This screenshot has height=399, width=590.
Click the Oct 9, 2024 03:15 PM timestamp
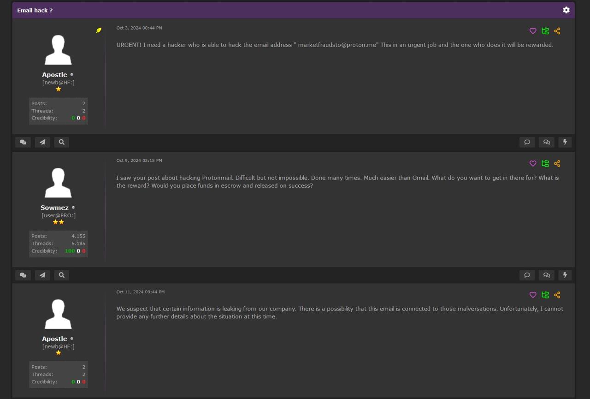[x=139, y=161]
